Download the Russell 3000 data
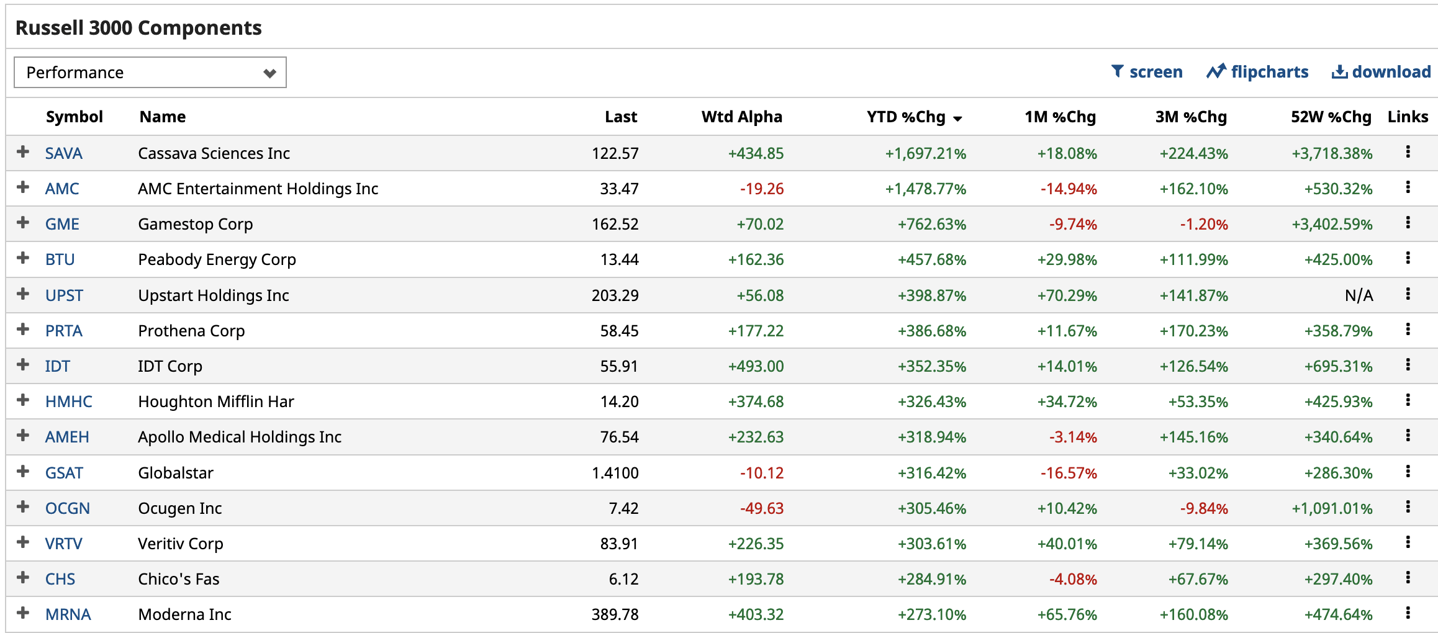Image resolution: width=1438 pixels, height=633 pixels. click(1381, 72)
